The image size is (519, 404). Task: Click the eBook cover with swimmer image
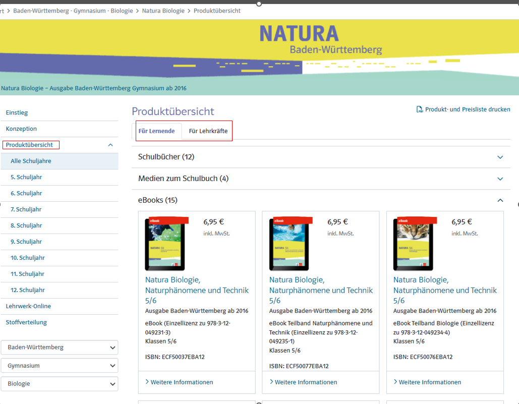click(x=291, y=244)
